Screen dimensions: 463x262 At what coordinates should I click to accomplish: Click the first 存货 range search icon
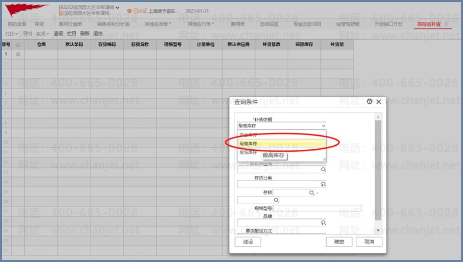coord(311,193)
